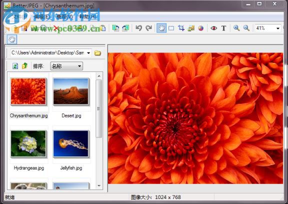Click the 图像大小: 1024 x 768 status text
288x204 pixels.
tap(156, 197)
